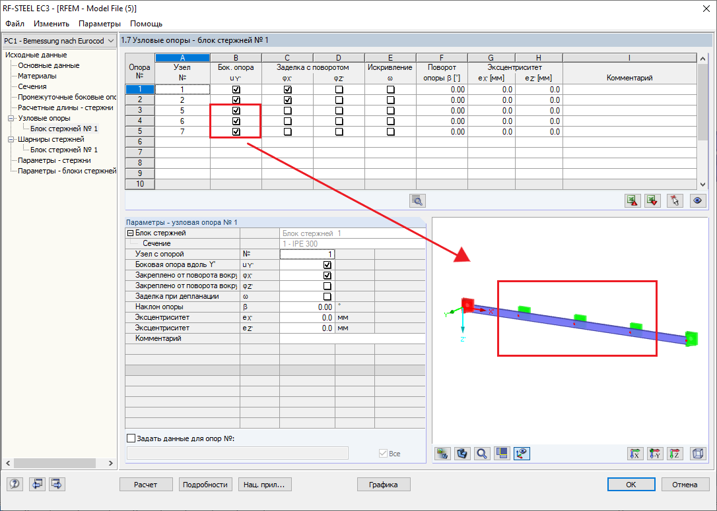Set view in X direction

click(635, 454)
